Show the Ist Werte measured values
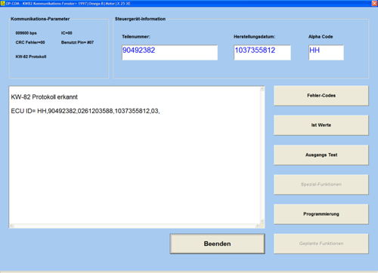Image resolution: width=378 pixels, height=273 pixels. (321, 125)
